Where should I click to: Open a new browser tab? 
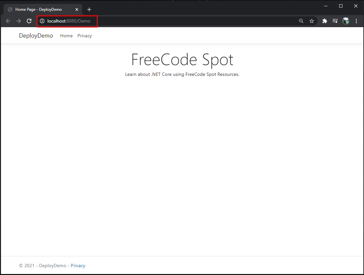coord(89,9)
